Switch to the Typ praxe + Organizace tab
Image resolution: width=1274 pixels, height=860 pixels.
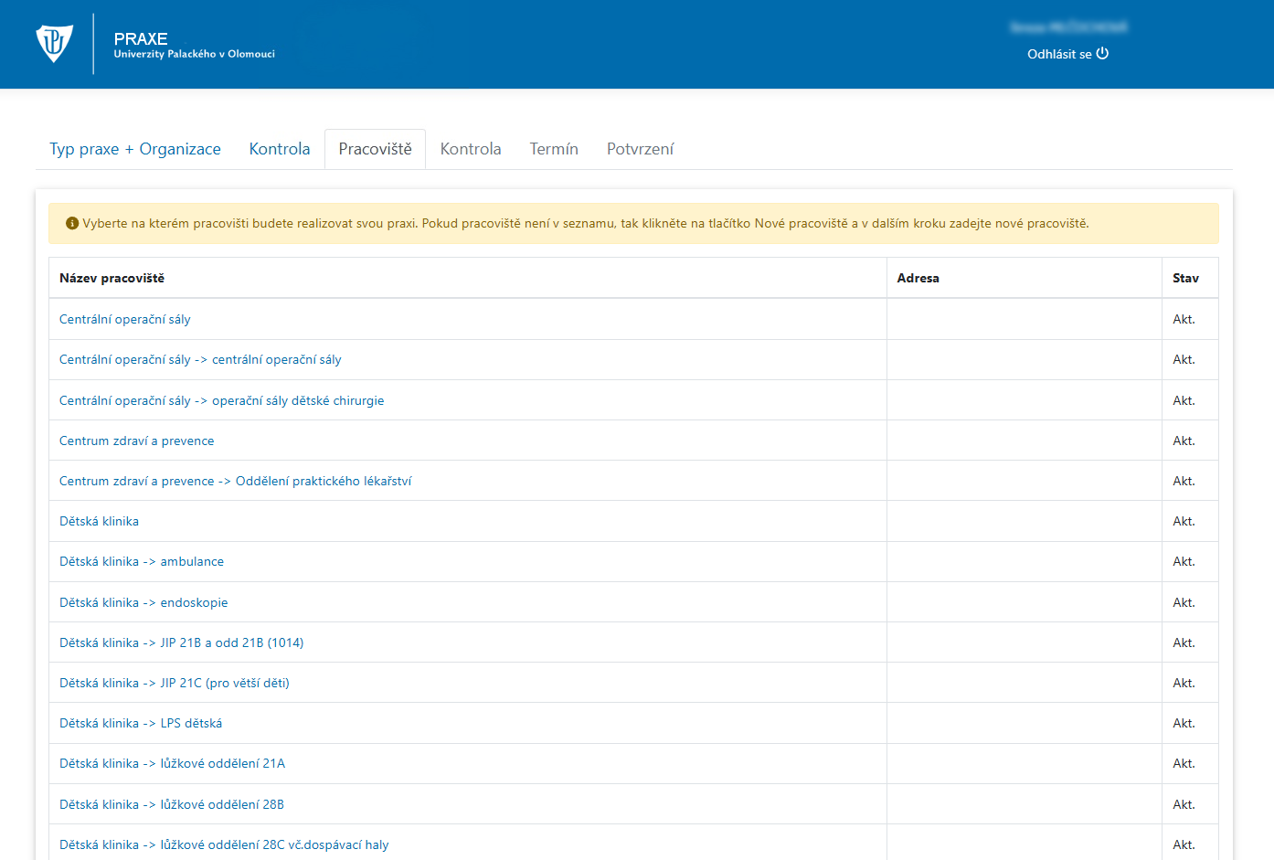pyautogui.click(x=135, y=149)
